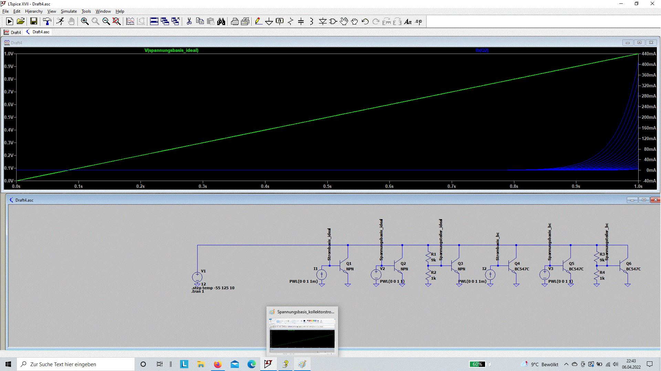Viewport: 661px width, 371px height.
Task: Click the Diode component tool
Action: [x=323, y=21]
